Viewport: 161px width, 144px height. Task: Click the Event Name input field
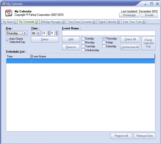[x=109, y=33]
